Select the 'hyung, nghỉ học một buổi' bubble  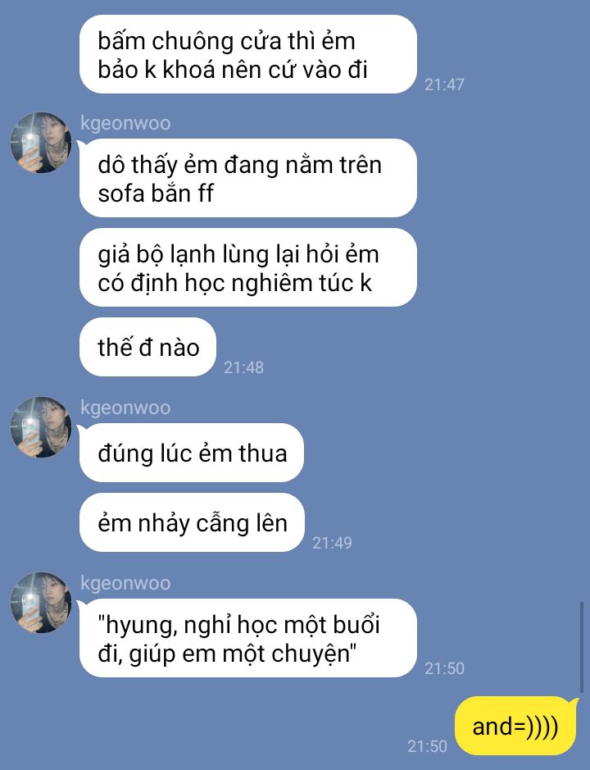coord(247,638)
